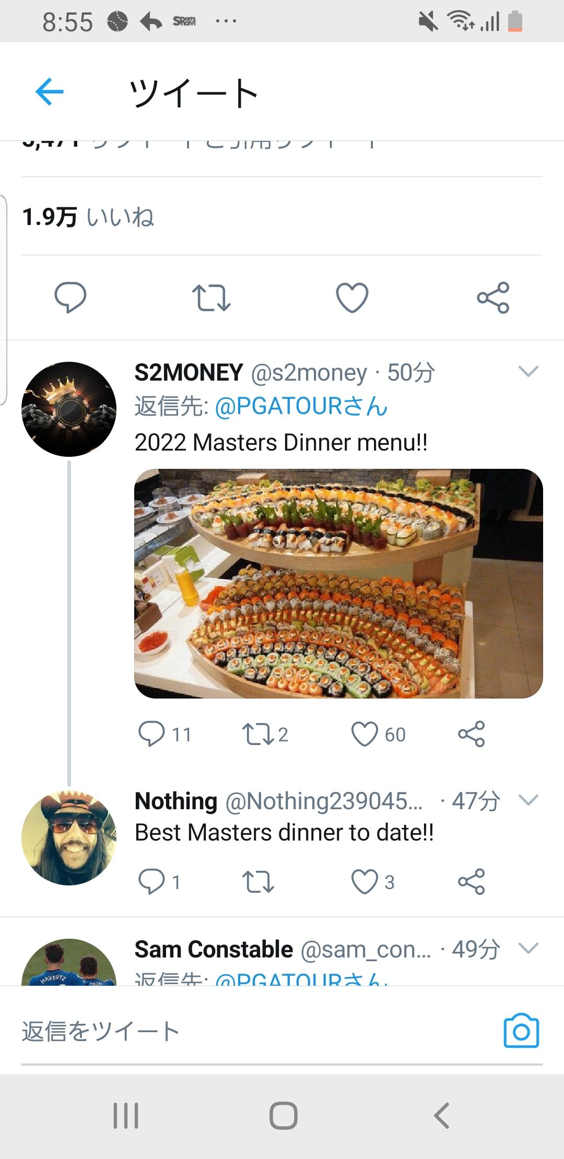This screenshot has width=564, height=1159.
Task: Like Nothing's 'Best Masters dinner' reply
Action: tap(365, 882)
